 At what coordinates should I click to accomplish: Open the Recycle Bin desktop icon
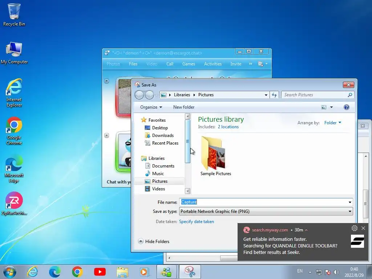[x=14, y=15]
